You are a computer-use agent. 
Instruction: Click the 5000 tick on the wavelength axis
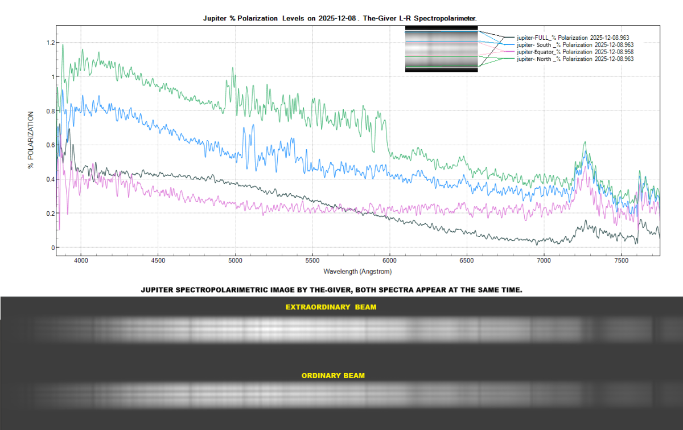[x=235, y=260]
